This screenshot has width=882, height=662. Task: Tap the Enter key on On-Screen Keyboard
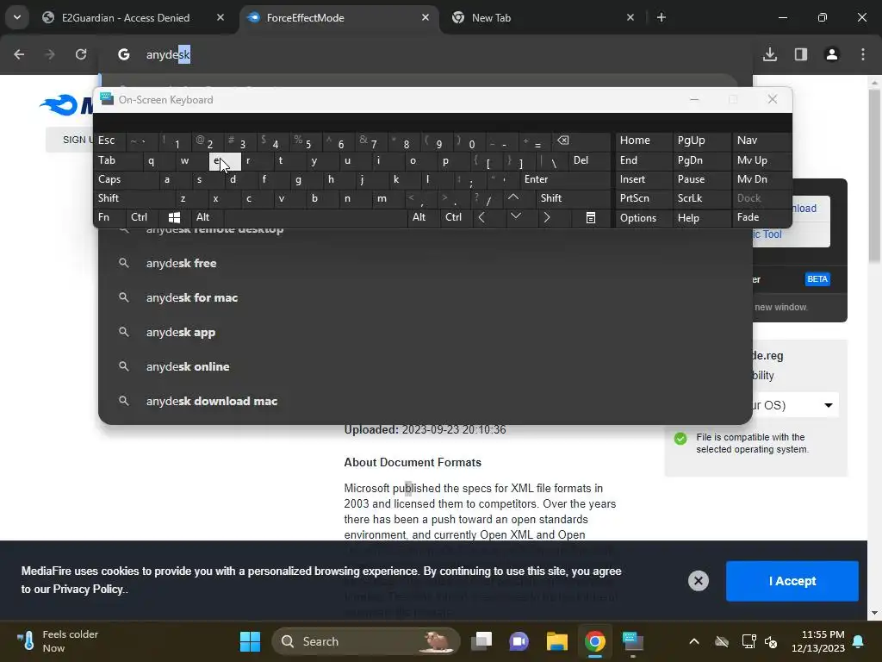(x=565, y=179)
